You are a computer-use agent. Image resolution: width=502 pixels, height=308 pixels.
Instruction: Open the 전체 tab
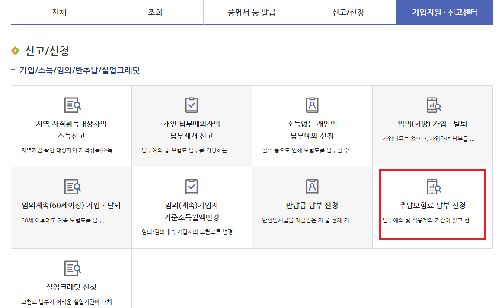59,13
